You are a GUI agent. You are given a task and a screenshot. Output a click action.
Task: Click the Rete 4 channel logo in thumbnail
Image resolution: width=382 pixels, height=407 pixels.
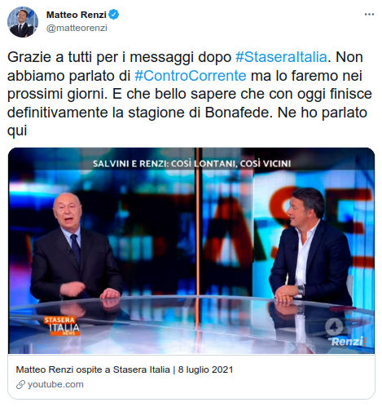click(334, 327)
